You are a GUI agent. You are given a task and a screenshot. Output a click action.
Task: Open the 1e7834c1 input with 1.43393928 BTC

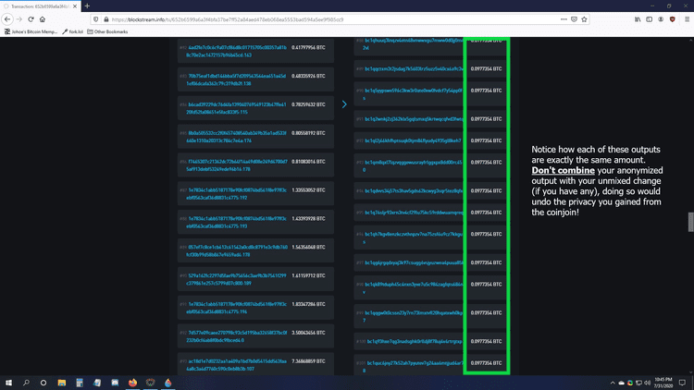[x=236, y=223]
